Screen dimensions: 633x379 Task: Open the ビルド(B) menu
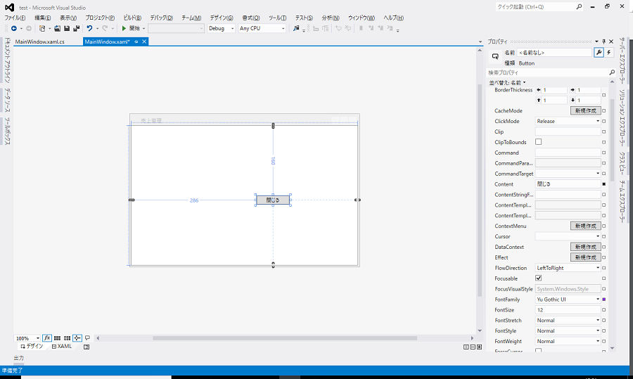point(132,18)
